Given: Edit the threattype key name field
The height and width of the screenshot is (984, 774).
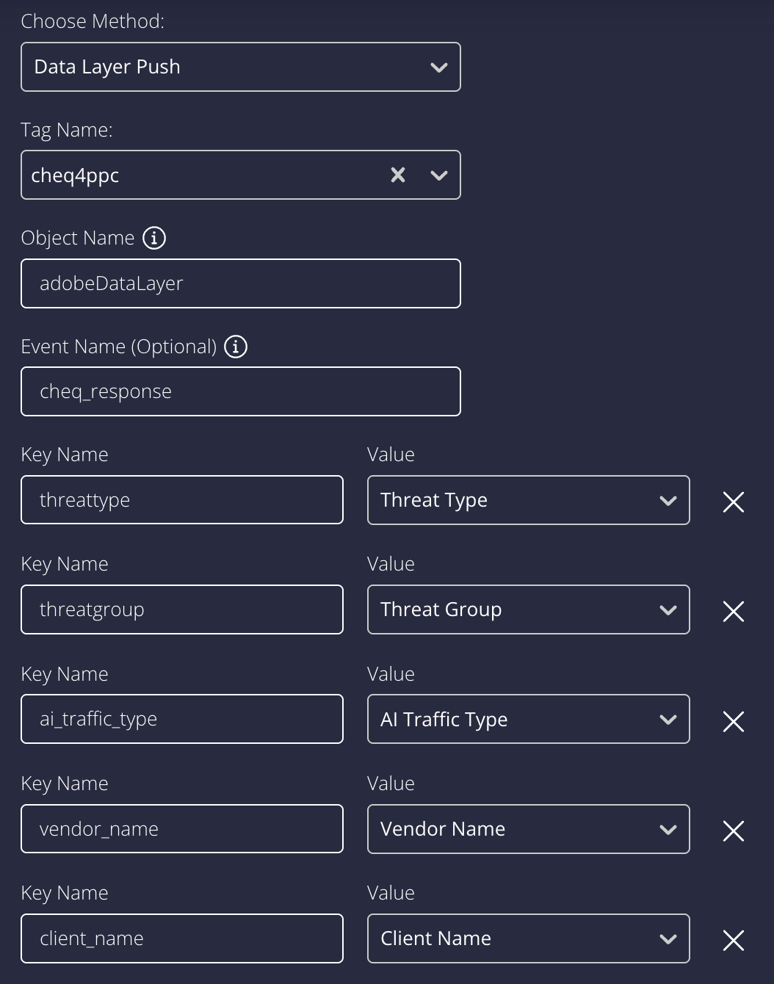Looking at the screenshot, I should click(x=182, y=500).
